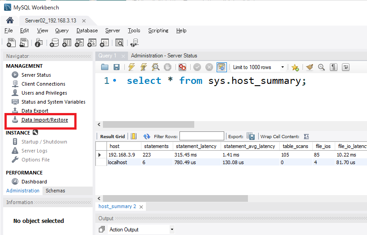Image resolution: width=367 pixels, height=235 pixels.
Task: Switch to the Query 1 tab
Action: point(108,56)
